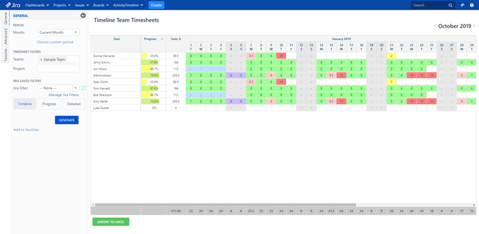Click the Jira logo
Image resolution: width=479 pixels, height=234 pixels.
tap(13, 5)
